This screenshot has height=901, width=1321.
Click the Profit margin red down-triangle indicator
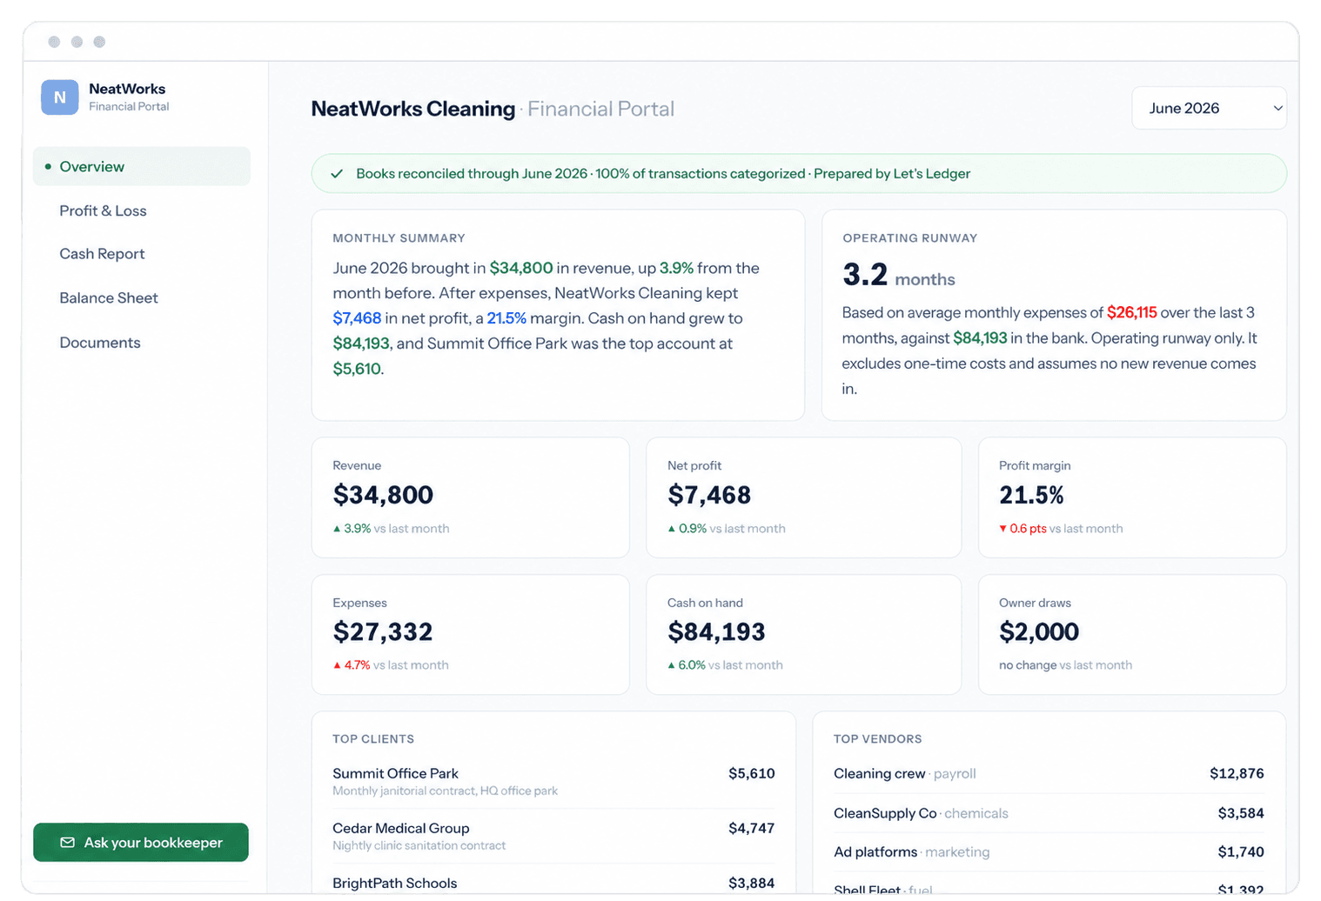[x=1002, y=529]
